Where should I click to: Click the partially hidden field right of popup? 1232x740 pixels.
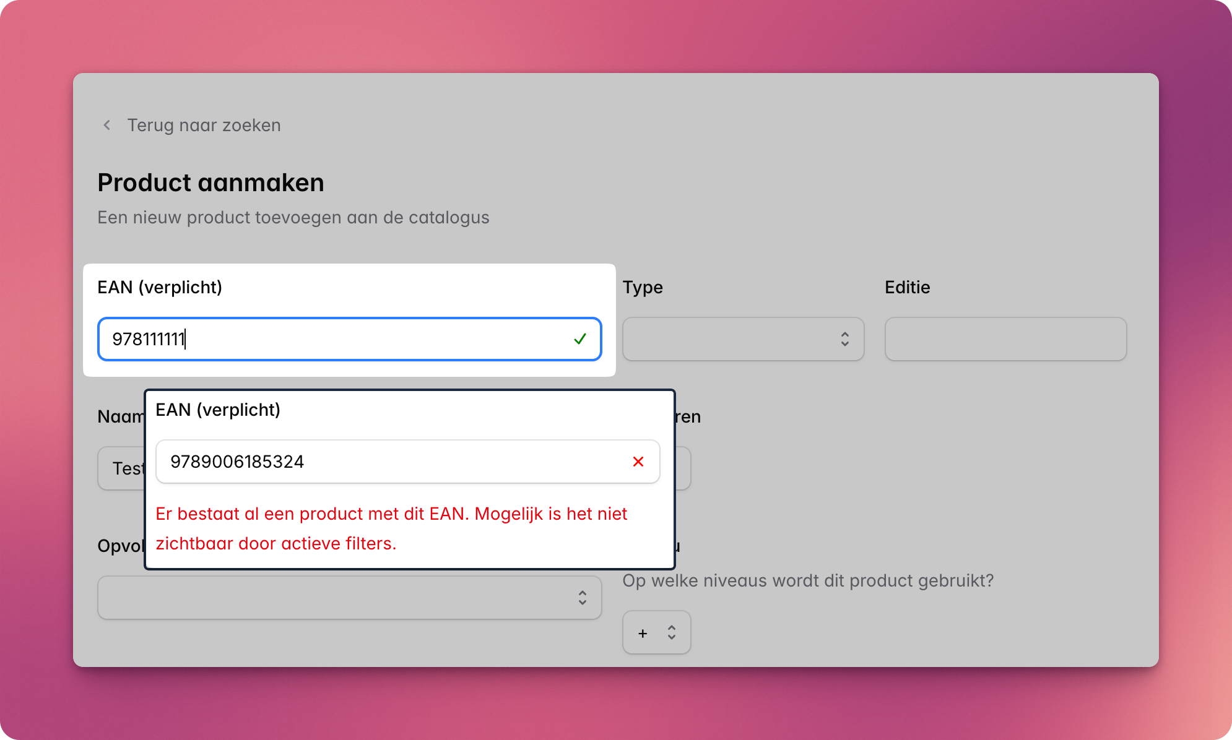pos(683,468)
